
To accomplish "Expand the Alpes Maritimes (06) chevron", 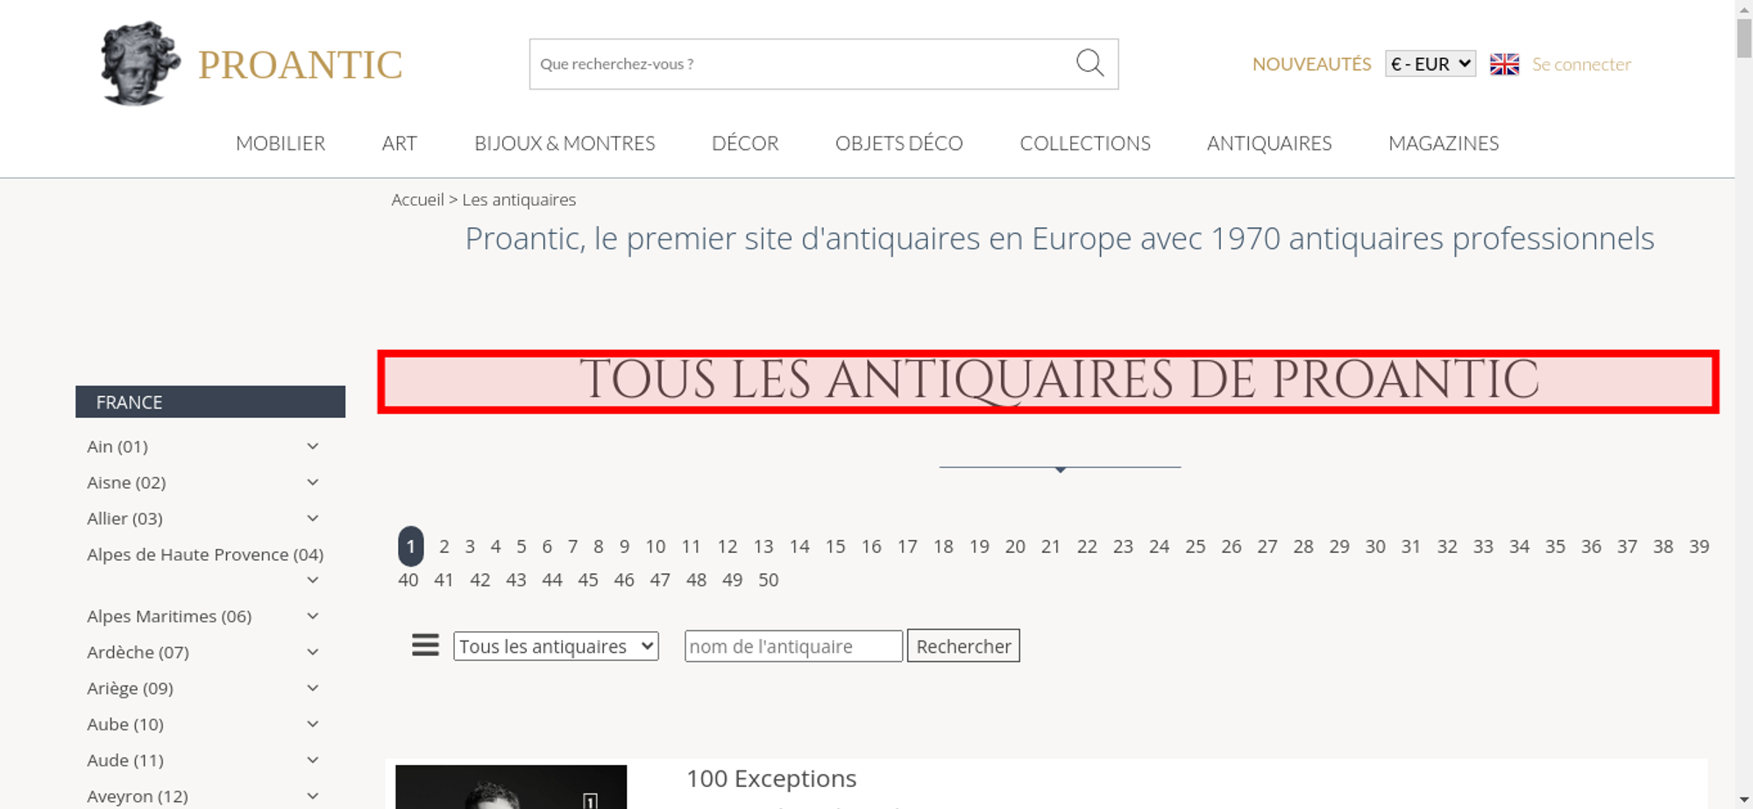I will [x=313, y=616].
